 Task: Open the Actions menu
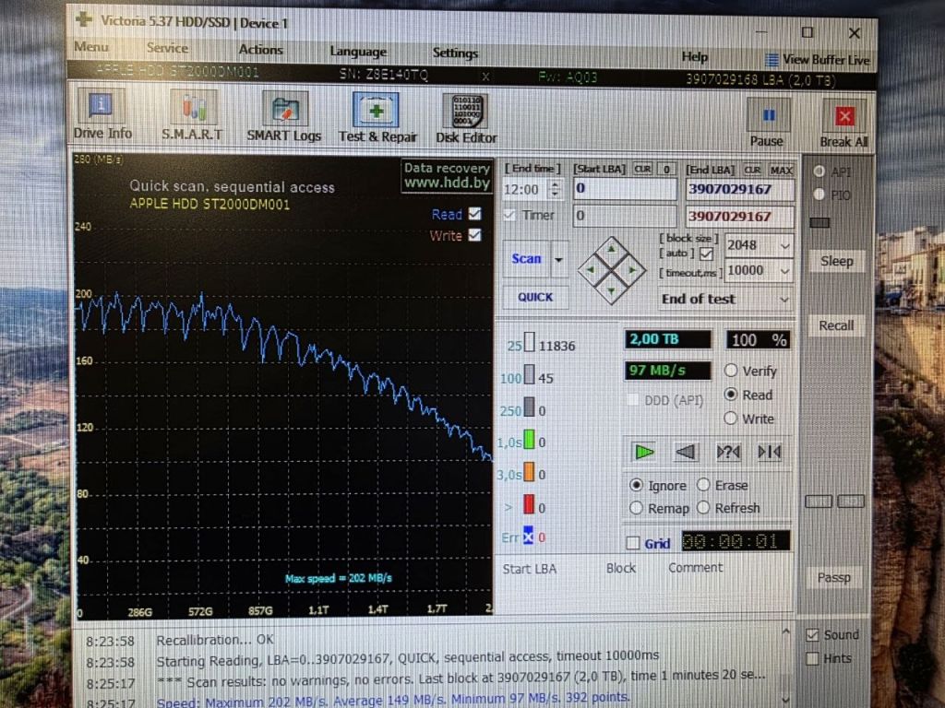260,50
